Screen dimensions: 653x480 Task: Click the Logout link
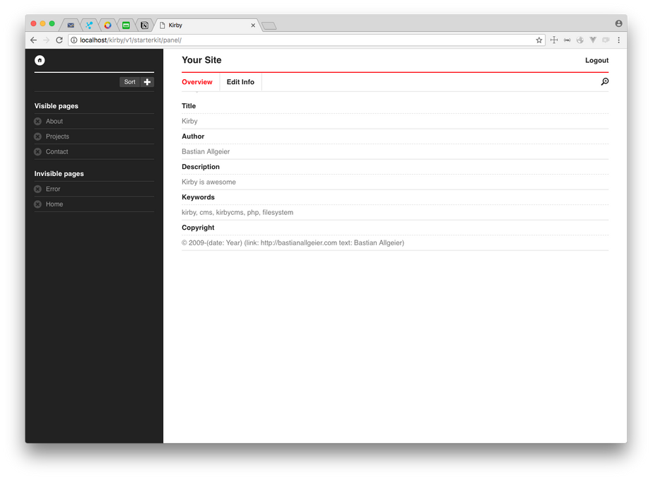click(x=596, y=60)
